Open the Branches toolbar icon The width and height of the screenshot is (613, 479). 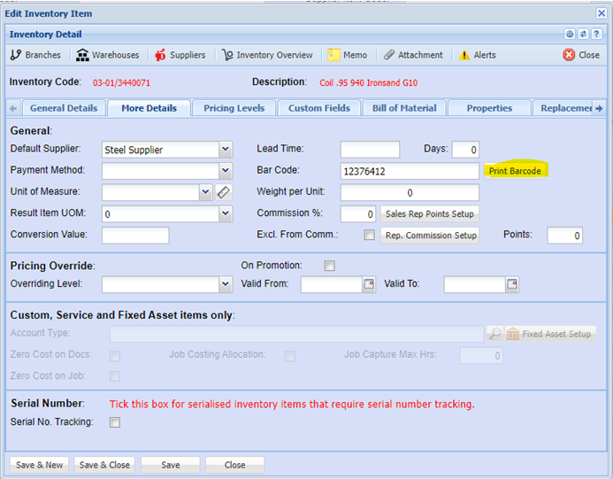[15, 55]
